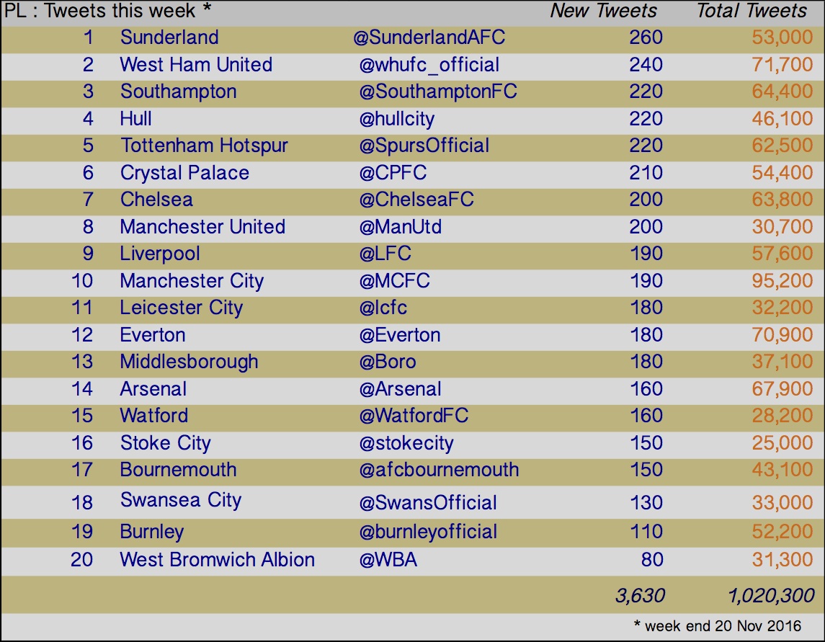
Task: Click the @SunderlandAFC Twitter handle
Action: [429, 37]
